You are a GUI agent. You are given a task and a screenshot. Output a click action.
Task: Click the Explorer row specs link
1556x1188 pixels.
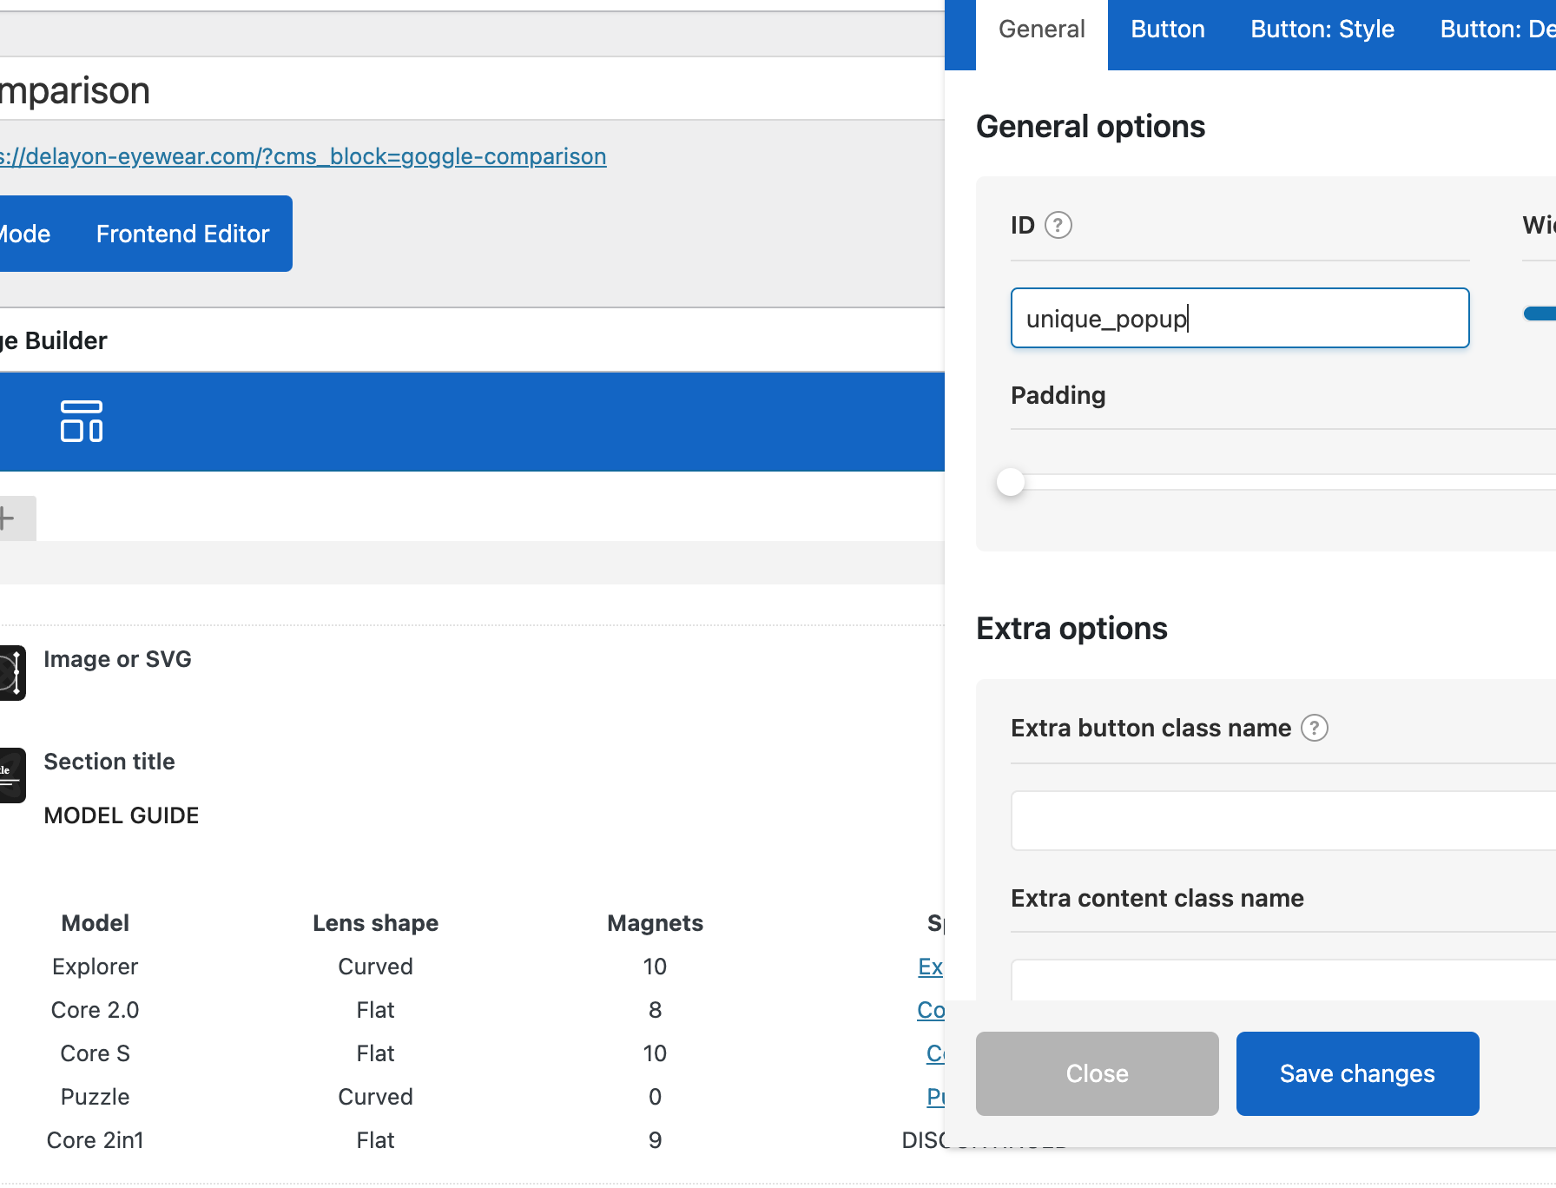[930, 967]
